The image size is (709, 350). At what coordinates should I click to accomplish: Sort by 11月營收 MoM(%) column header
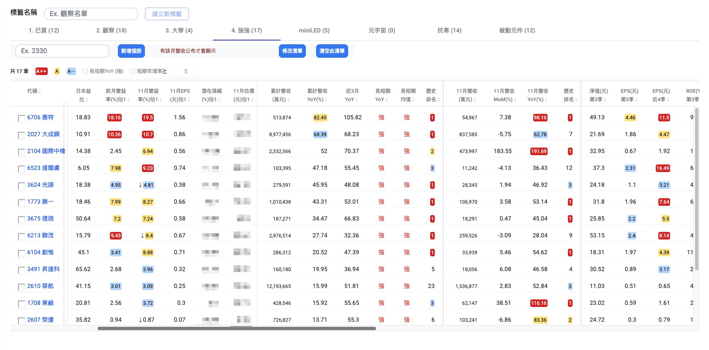[504, 95]
